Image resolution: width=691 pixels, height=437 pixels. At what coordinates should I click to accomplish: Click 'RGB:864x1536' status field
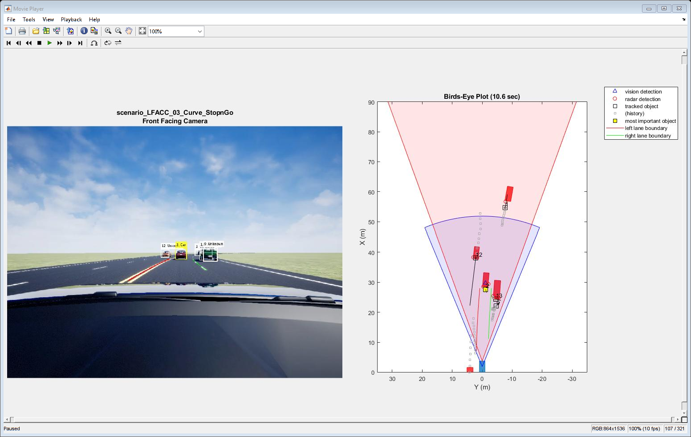(608, 429)
